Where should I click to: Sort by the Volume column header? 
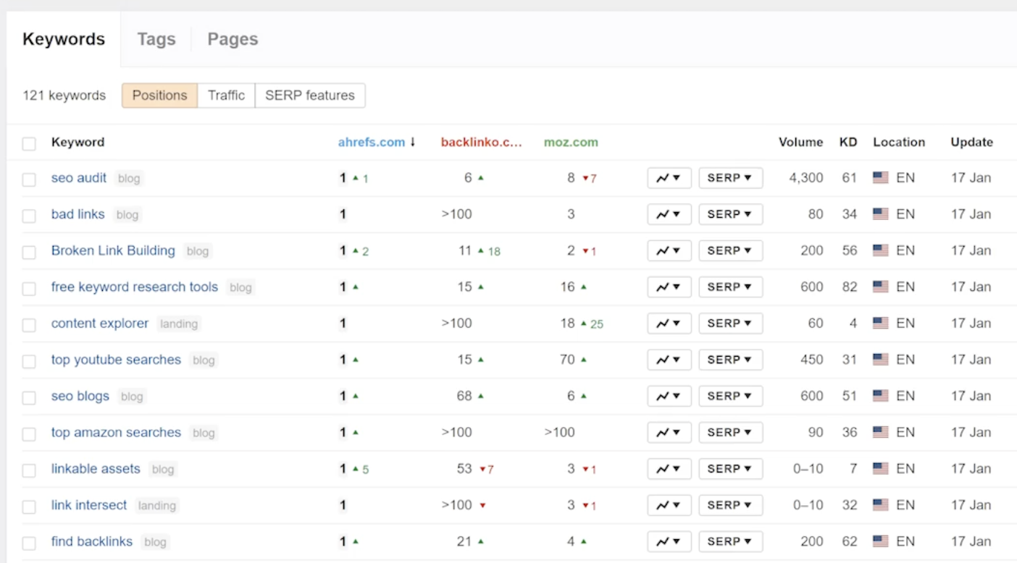[x=800, y=143]
